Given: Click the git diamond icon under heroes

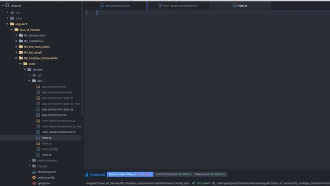Looking at the screenshot, I should coord(35,75).
